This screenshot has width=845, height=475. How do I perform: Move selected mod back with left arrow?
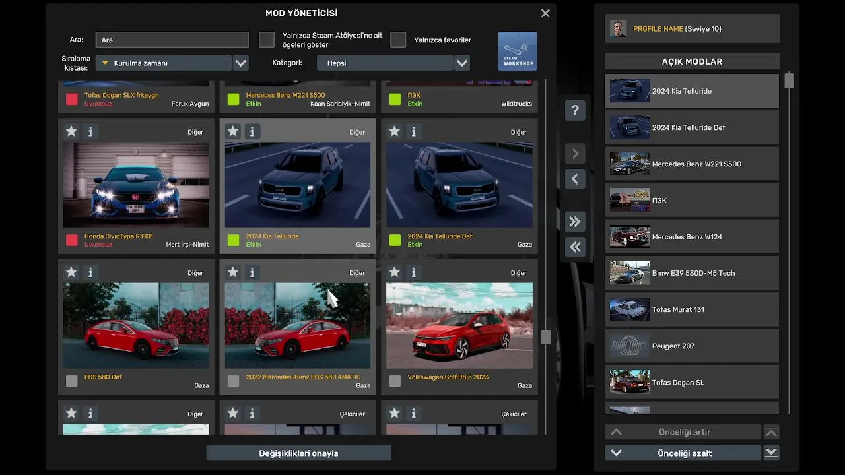click(x=575, y=179)
